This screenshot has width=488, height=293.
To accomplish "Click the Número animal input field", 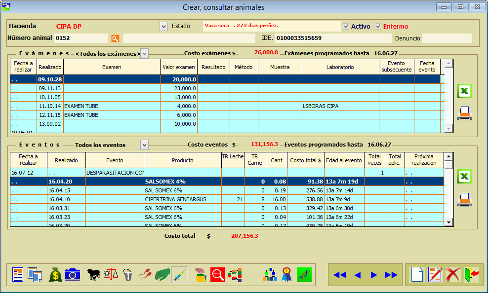I will (81, 38).
